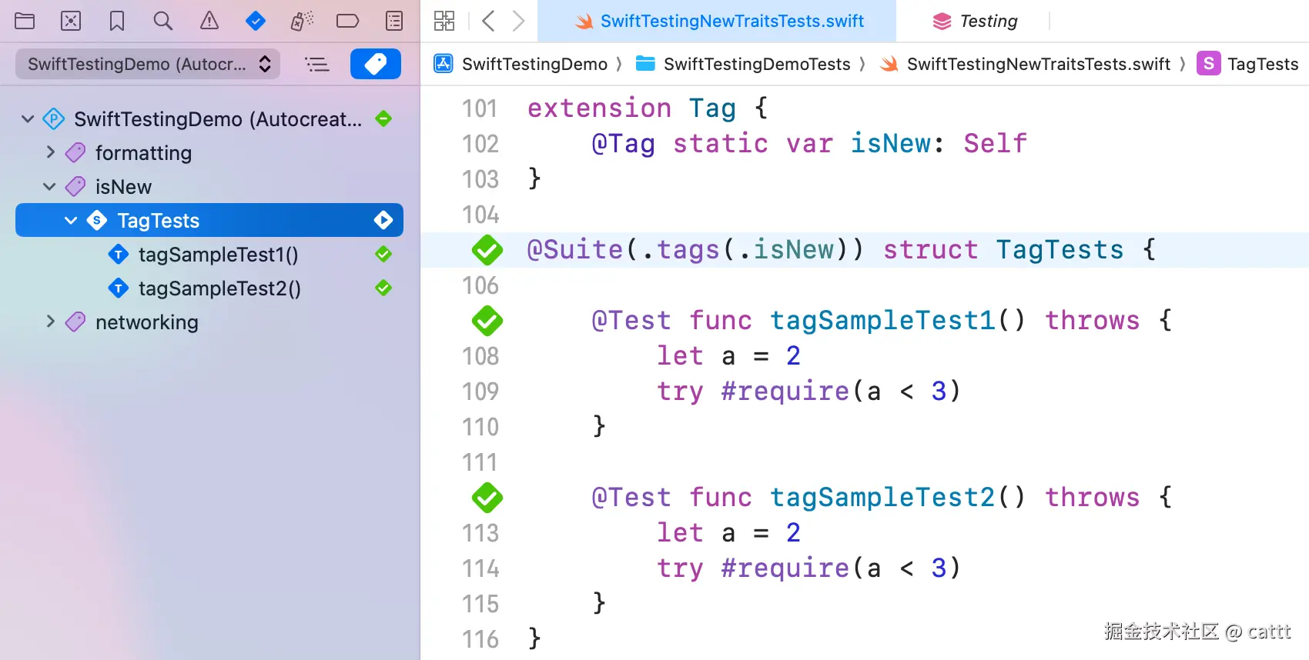1309x660 pixels.
Task: Open the related items grid menu
Action: click(x=444, y=21)
